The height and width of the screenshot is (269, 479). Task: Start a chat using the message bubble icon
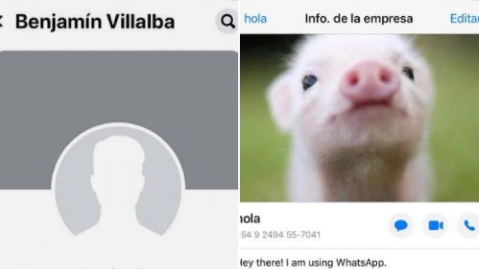click(401, 226)
